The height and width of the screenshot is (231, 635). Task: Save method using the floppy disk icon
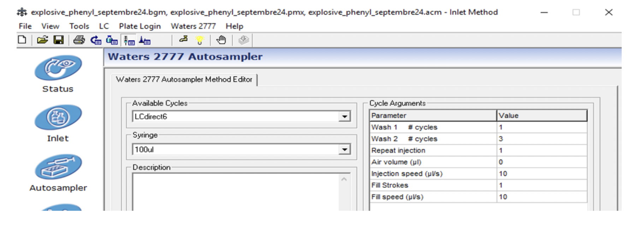pyautogui.click(x=58, y=40)
